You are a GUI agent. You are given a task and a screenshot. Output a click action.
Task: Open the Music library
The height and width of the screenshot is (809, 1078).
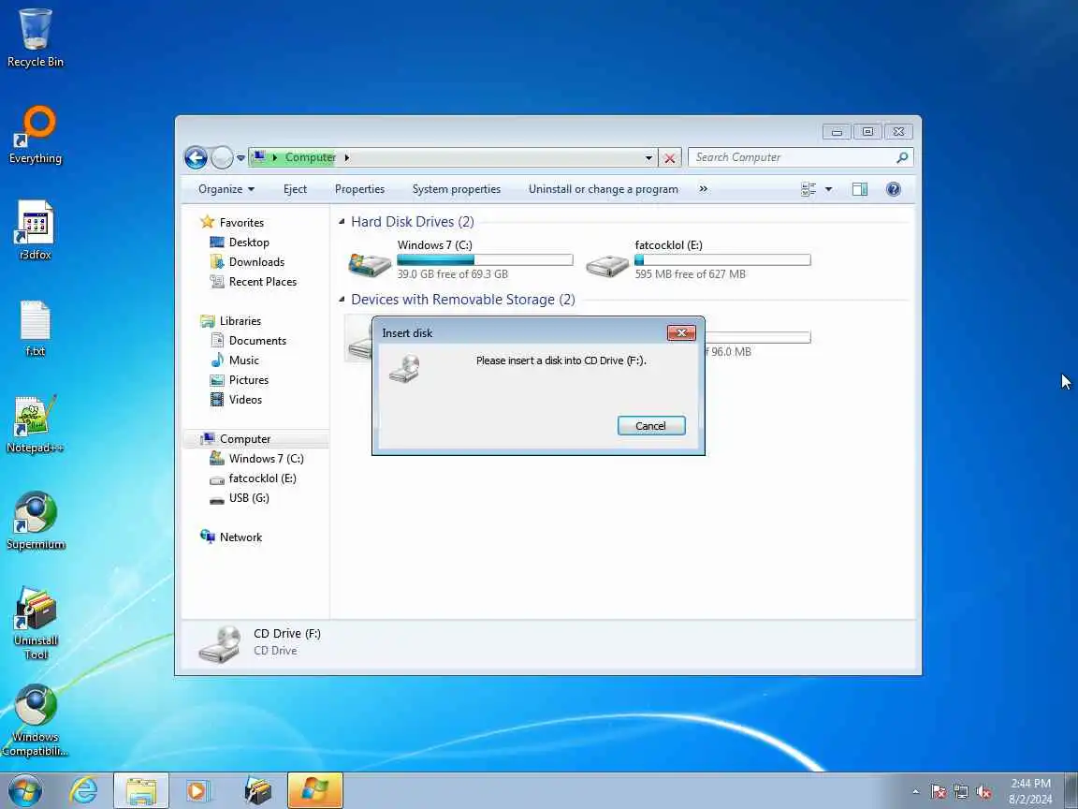pyautogui.click(x=235, y=360)
